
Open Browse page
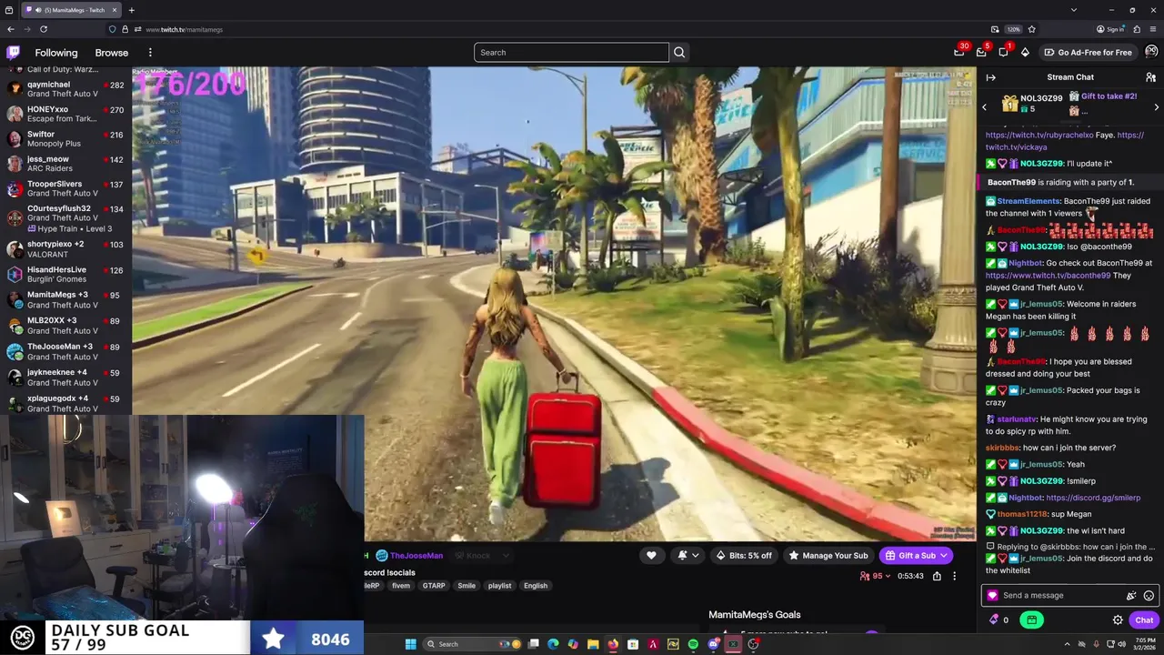(112, 53)
